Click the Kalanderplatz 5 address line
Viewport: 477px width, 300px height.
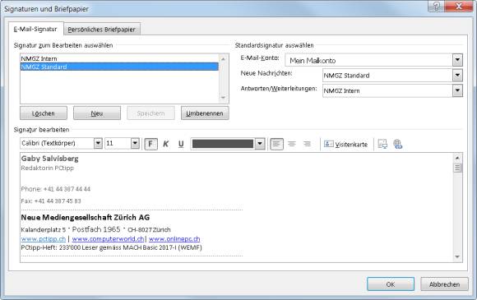coord(96,229)
